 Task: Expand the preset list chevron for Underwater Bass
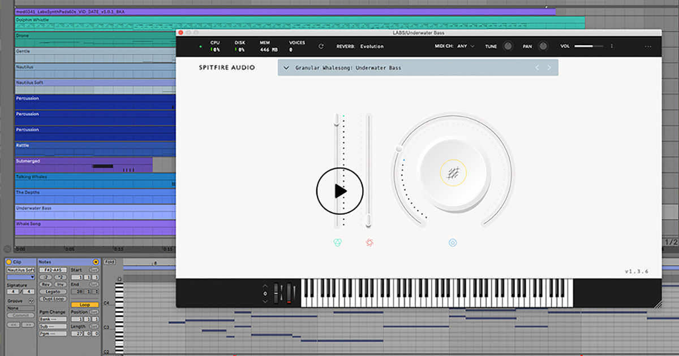point(286,68)
